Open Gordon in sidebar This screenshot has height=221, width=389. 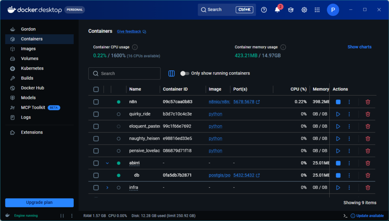40,29
